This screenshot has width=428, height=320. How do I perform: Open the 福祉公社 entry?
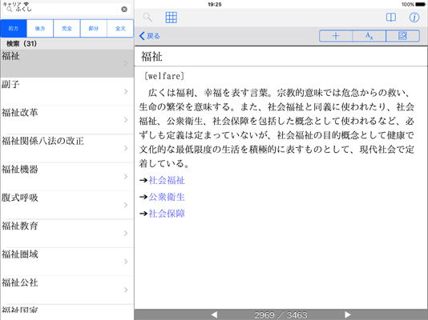click(x=67, y=290)
